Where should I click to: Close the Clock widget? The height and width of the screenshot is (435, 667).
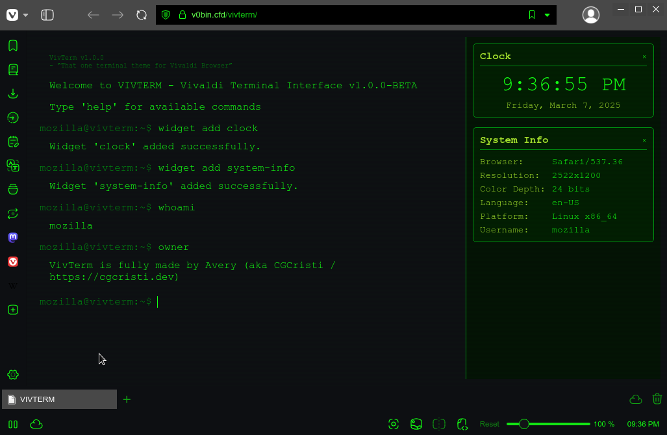(644, 56)
